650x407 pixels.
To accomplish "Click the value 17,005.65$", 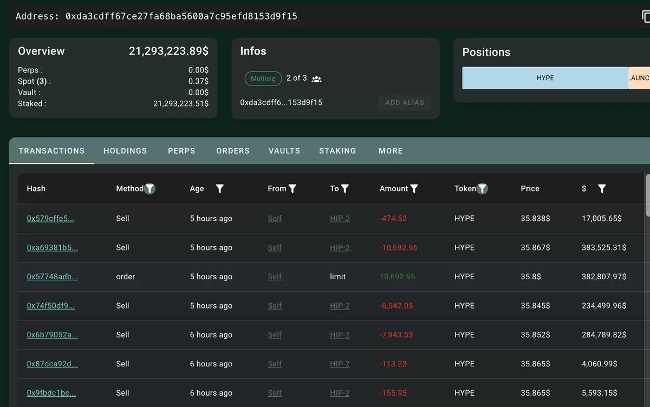I will [x=602, y=219].
